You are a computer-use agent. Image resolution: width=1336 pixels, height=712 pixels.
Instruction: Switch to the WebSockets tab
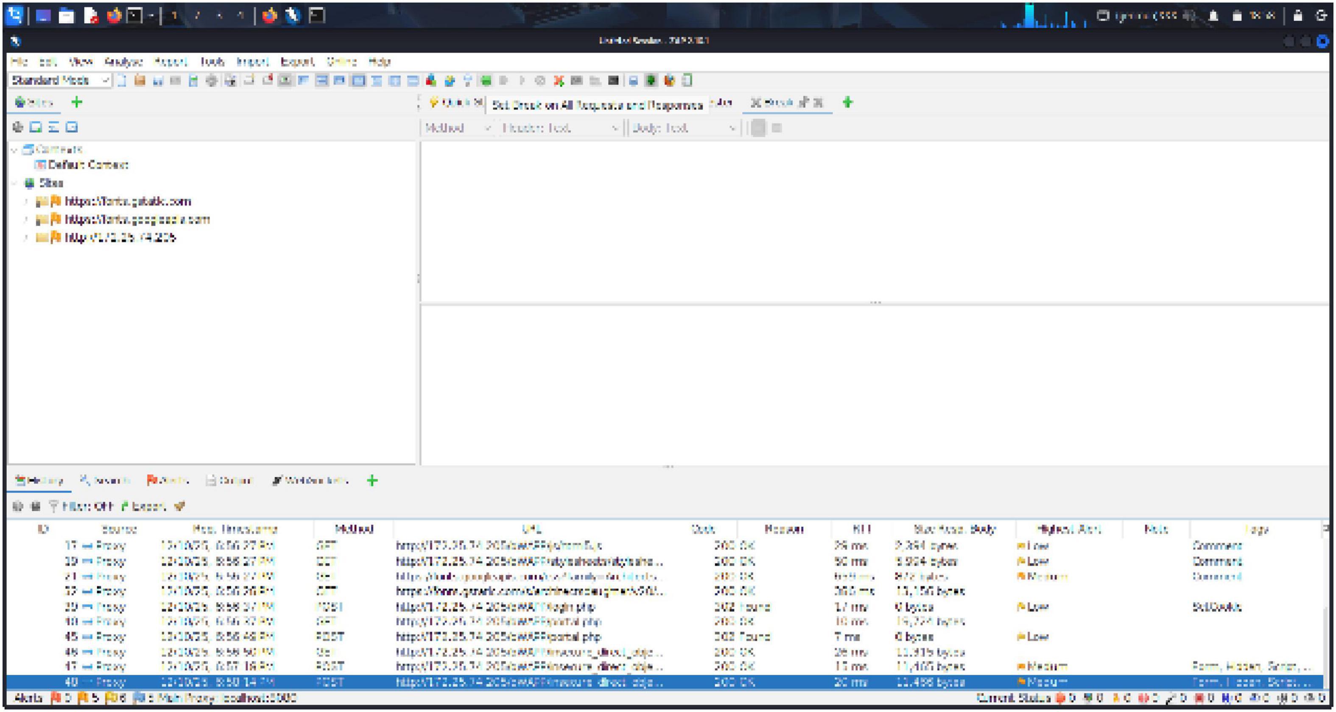310,480
